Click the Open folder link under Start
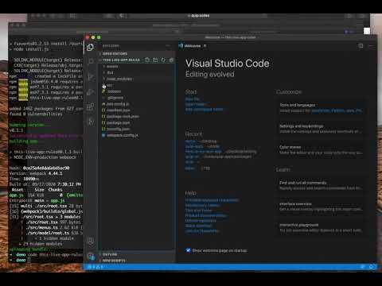This screenshot has height=286, width=382. [x=196, y=104]
